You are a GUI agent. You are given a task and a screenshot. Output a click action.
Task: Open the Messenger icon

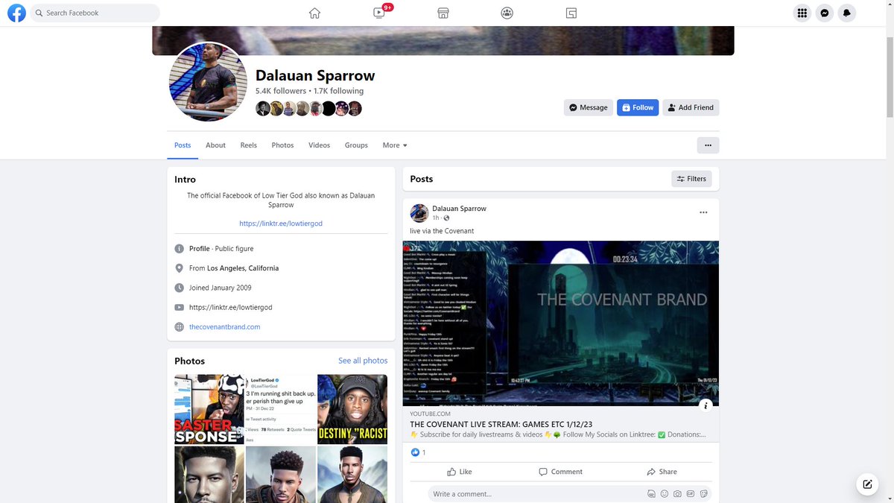[824, 13]
